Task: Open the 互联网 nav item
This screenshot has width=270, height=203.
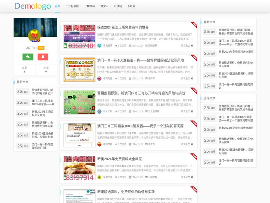Action: (131, 6)
